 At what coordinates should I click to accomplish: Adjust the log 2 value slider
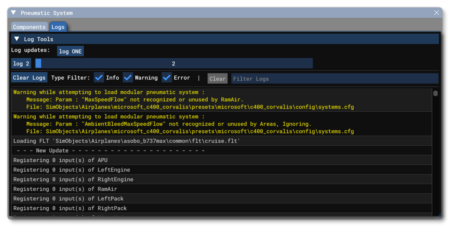tap(173, 63)
